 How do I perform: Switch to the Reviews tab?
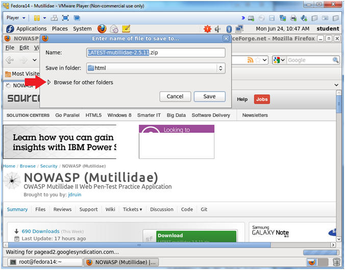tap(62, 209)
